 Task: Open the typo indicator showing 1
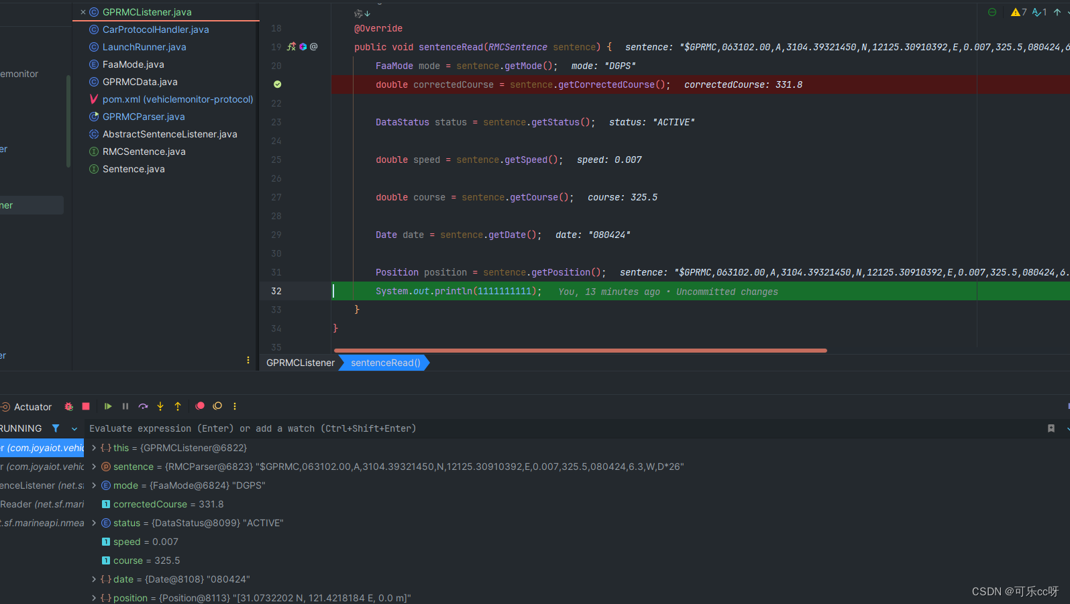(1040, 12)
